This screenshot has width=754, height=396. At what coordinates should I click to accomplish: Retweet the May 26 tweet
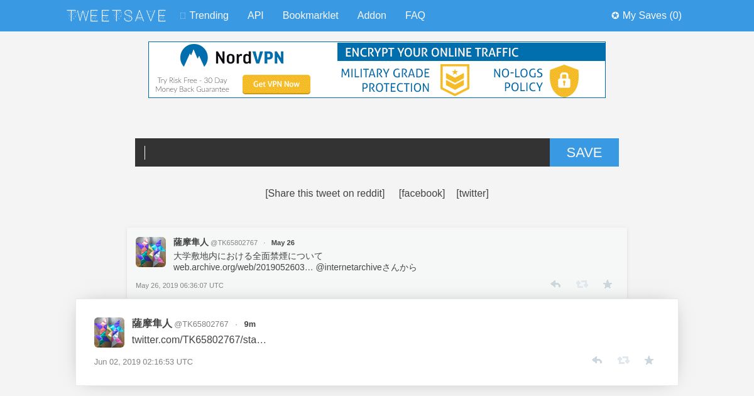[582, 285]
